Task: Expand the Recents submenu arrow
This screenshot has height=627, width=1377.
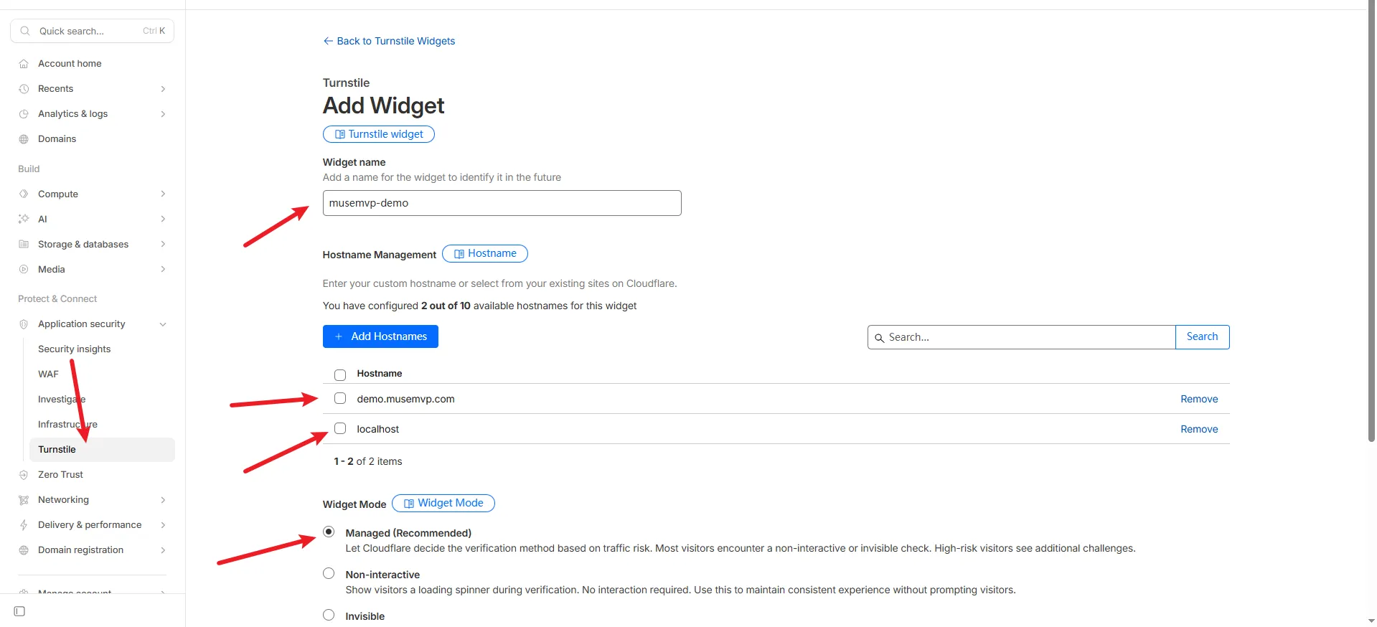Action: 163,89
